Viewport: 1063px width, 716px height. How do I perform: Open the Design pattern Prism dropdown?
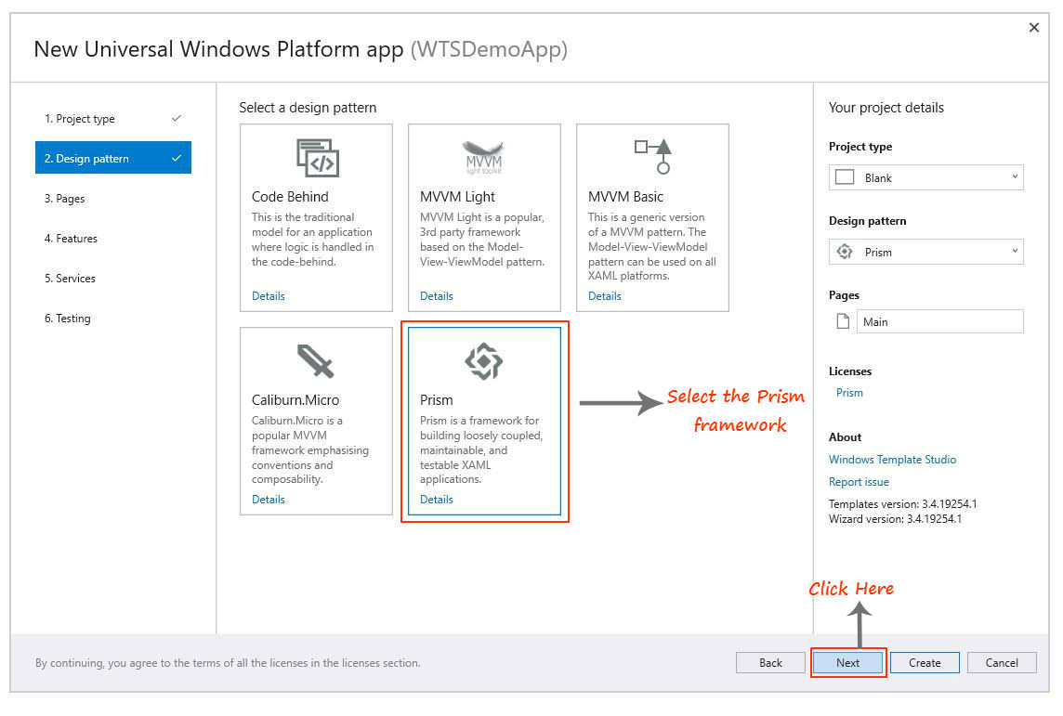coord(926,252)
